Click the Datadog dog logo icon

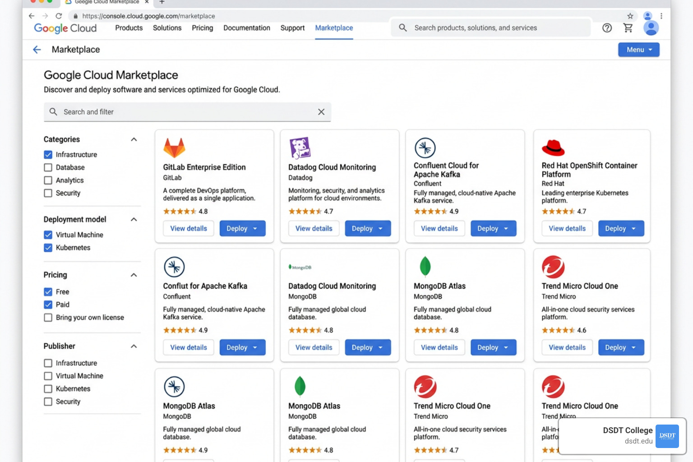click(300, 148)
